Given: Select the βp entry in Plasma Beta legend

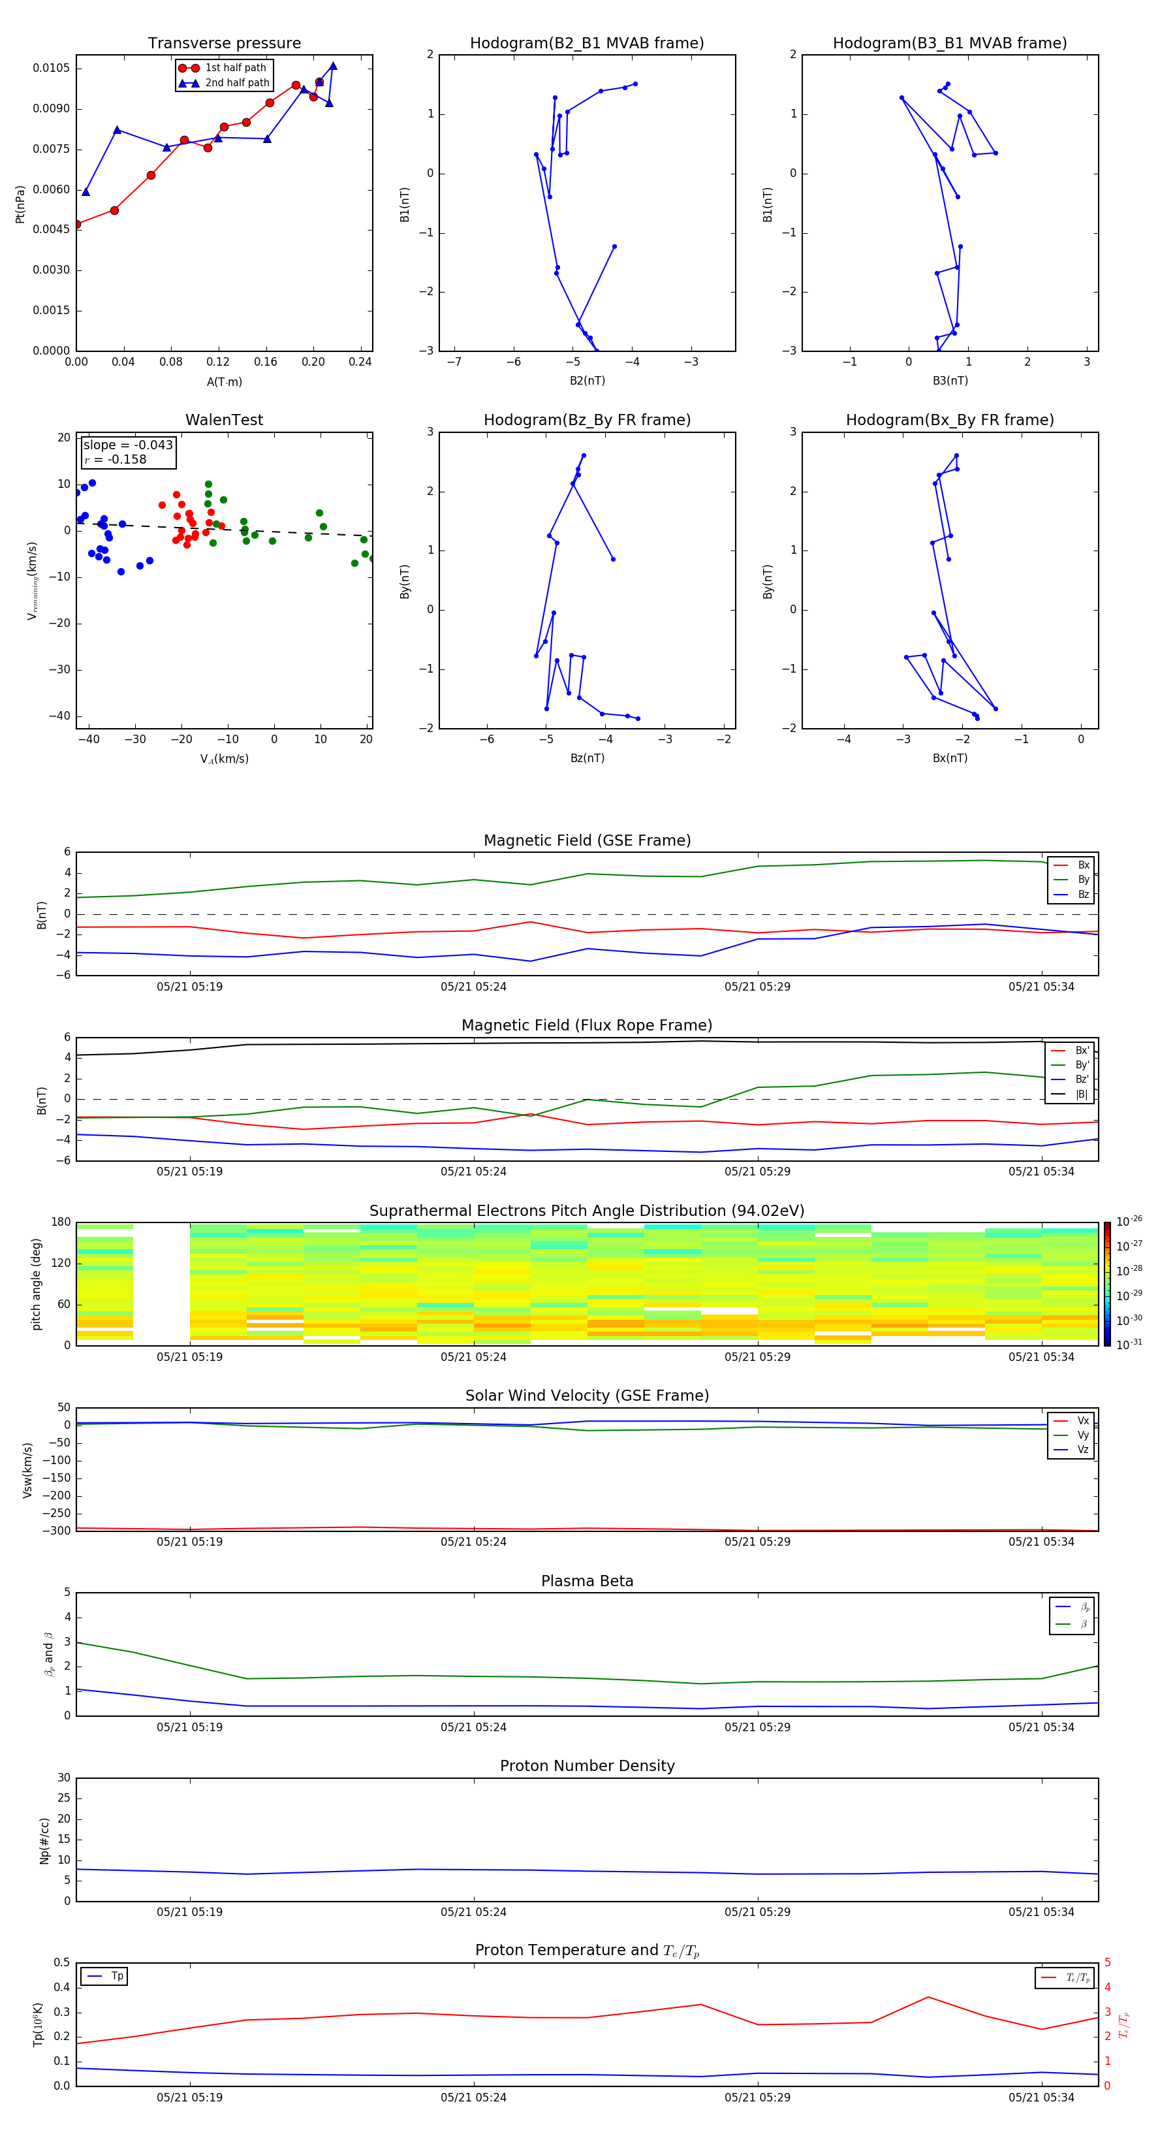Looking at the screenshot, I should [x=1072, y=1607].
